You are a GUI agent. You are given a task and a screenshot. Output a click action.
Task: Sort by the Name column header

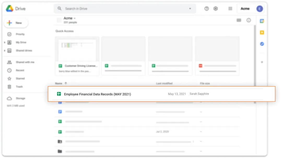[59, 83]
